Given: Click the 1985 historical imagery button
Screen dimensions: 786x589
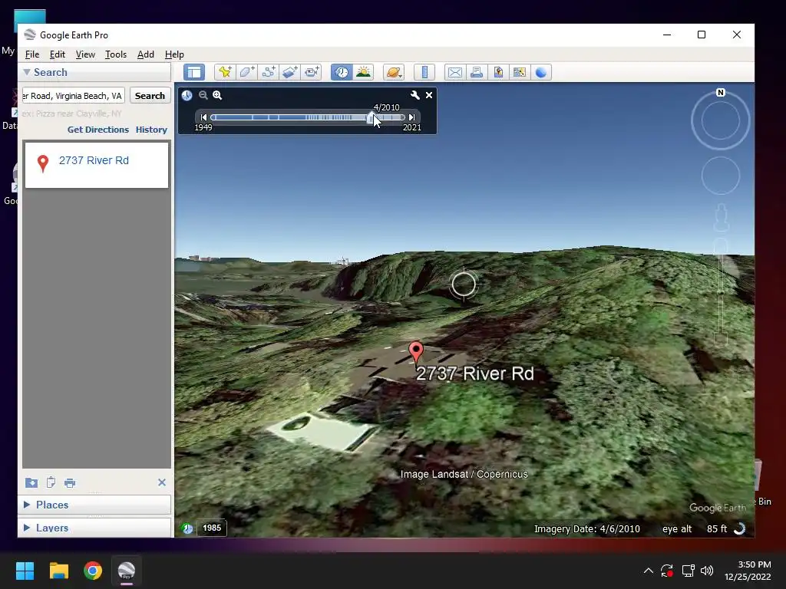Looking at the screenshot, I should pos(212,528).
